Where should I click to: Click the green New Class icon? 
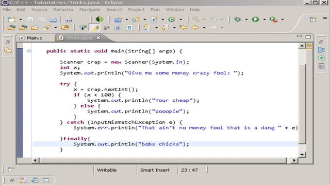(172, 20)
